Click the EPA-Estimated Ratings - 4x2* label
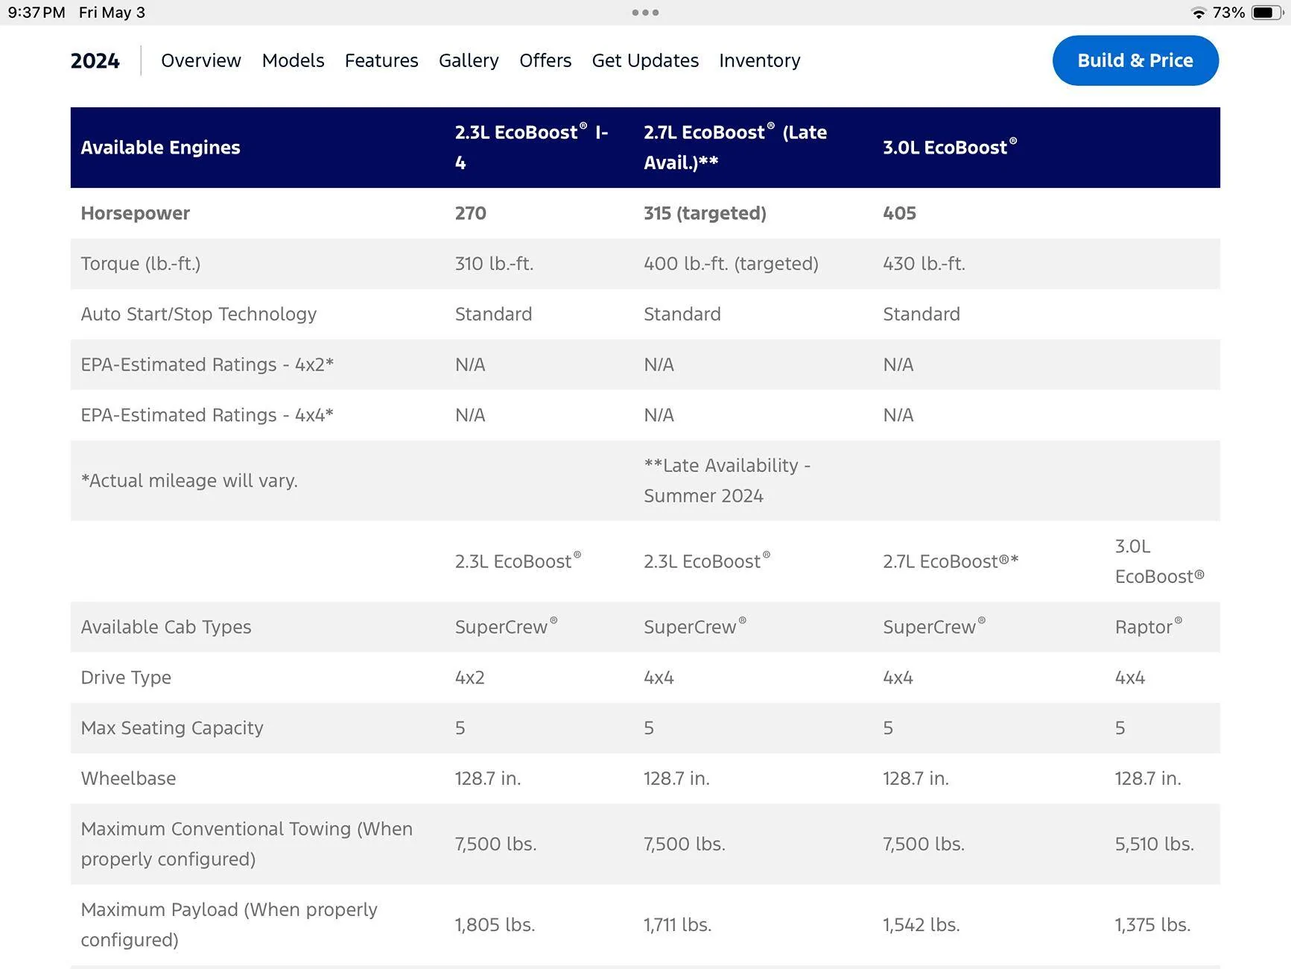This screenshot has width=1291, height=969. tap(207, 364)
